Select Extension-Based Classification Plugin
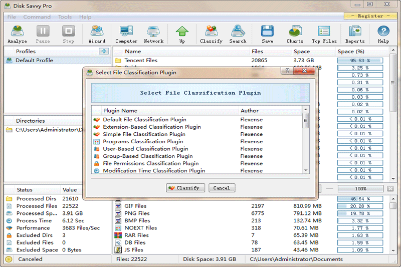This screenshot has width=401, height=267. click(151, 127)
